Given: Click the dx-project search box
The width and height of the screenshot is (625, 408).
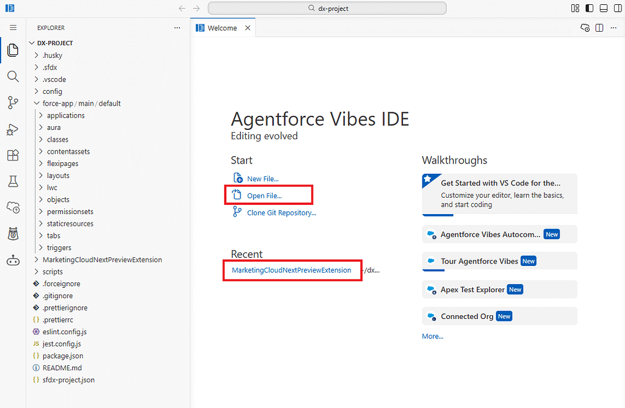Looking at the screenshot, I should [327, 9].
